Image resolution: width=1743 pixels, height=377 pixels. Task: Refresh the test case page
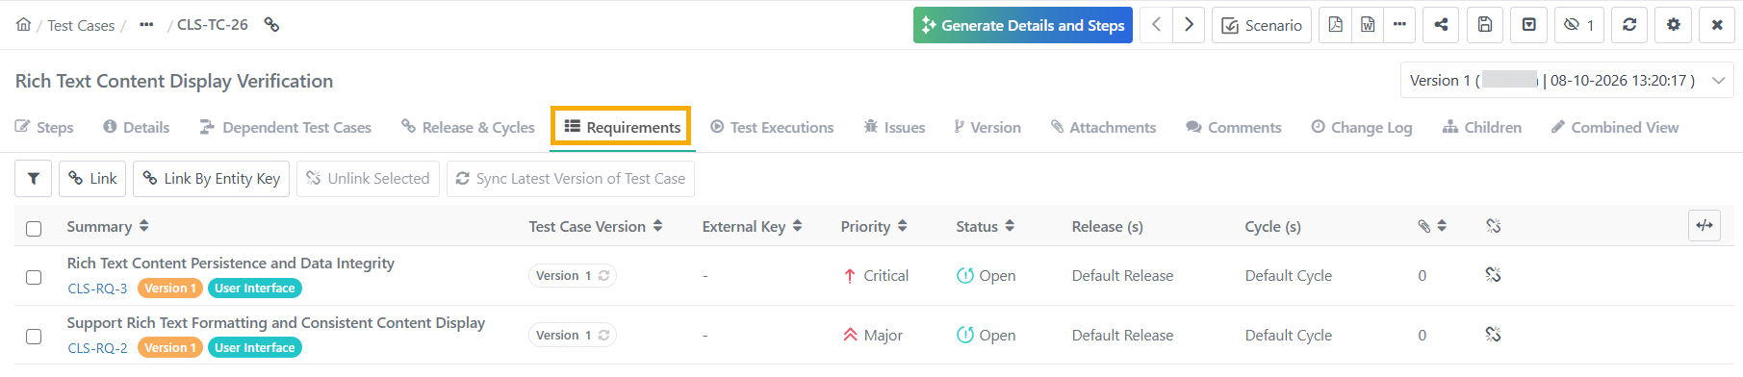1629,25
